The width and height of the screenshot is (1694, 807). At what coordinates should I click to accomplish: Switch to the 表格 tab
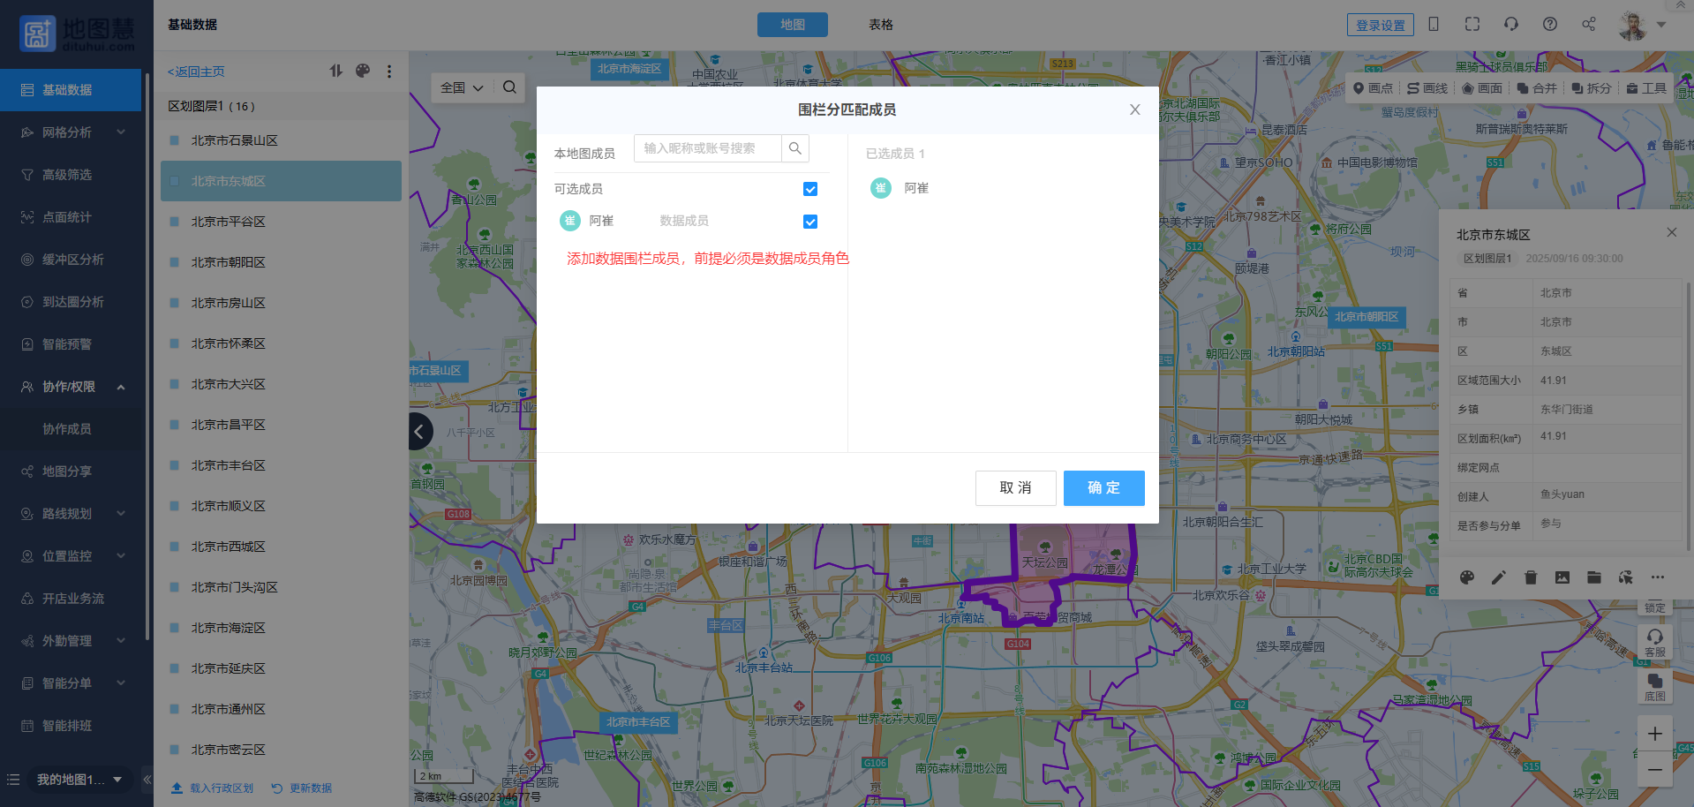tap(880, 25)
